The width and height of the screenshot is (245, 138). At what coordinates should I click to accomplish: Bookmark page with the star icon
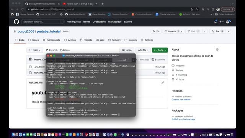point(196,9)
